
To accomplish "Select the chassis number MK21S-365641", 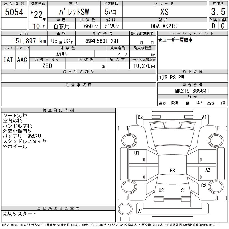I will 192,91.
